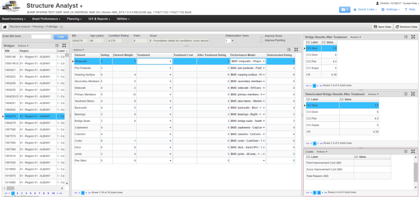Open column list icon in Bridges panel
The height and width of the screenshot is (197, 420).
click(56, 46)
